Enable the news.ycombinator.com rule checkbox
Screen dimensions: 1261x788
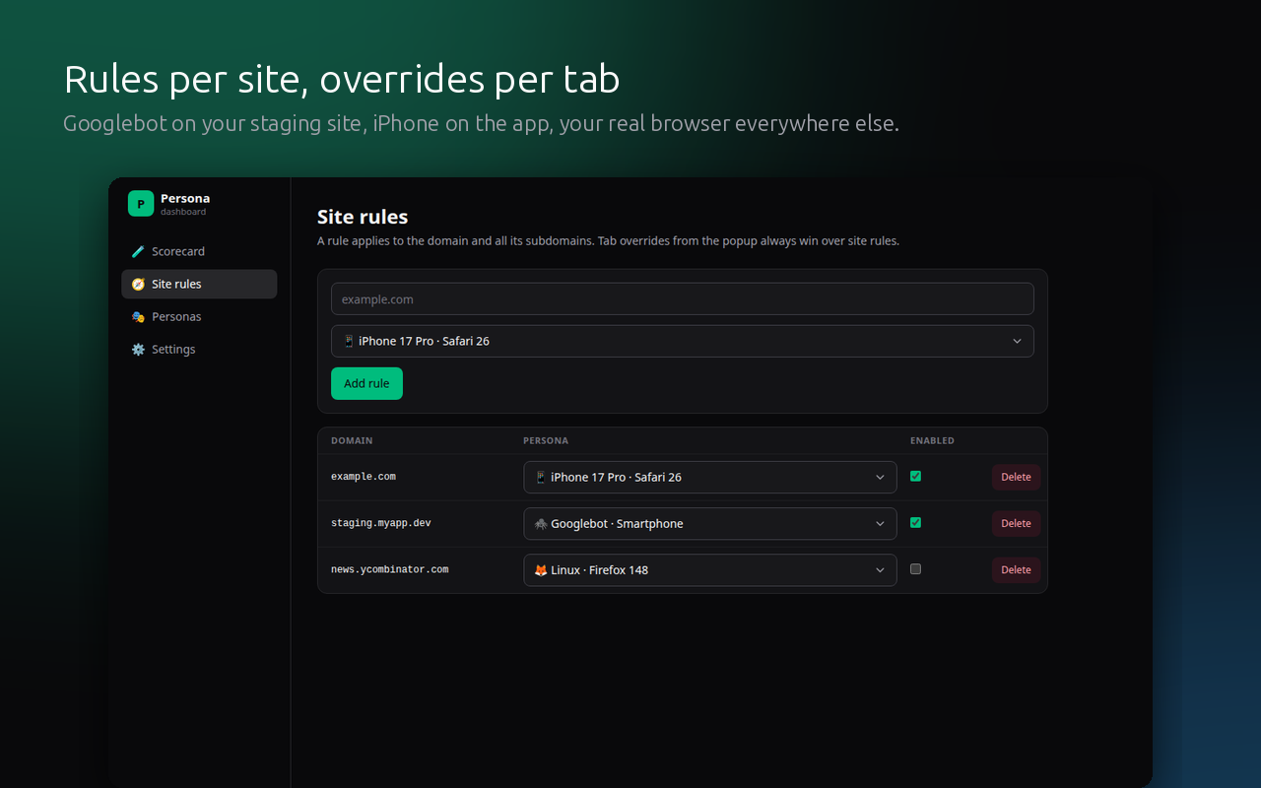click(x=915, y=568)
